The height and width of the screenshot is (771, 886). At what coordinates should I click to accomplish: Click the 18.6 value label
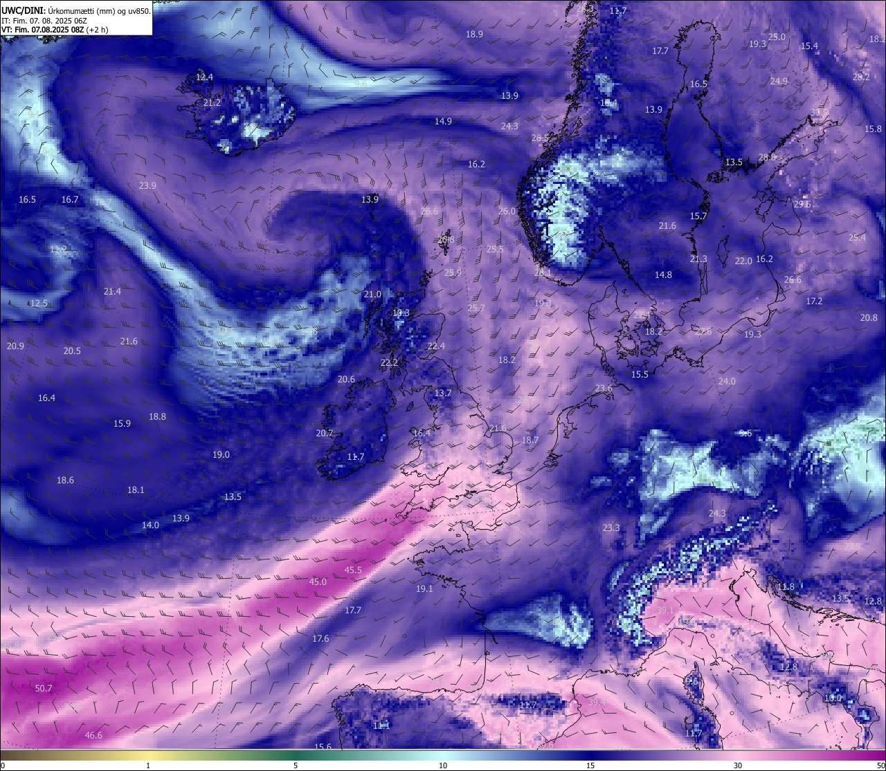65,481
